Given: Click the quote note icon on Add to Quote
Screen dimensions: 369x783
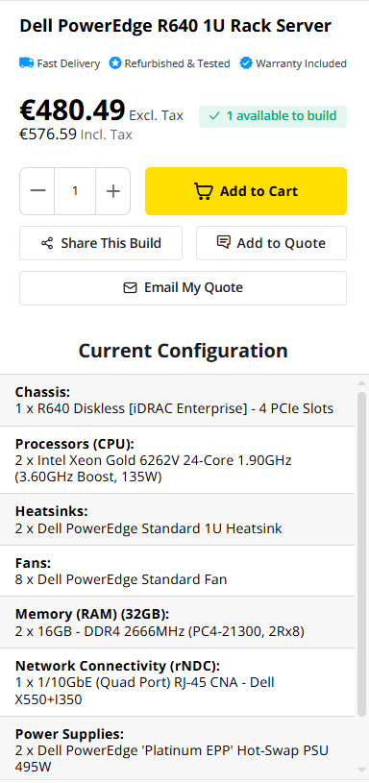Looking at the screenshot, I should 223,243.
